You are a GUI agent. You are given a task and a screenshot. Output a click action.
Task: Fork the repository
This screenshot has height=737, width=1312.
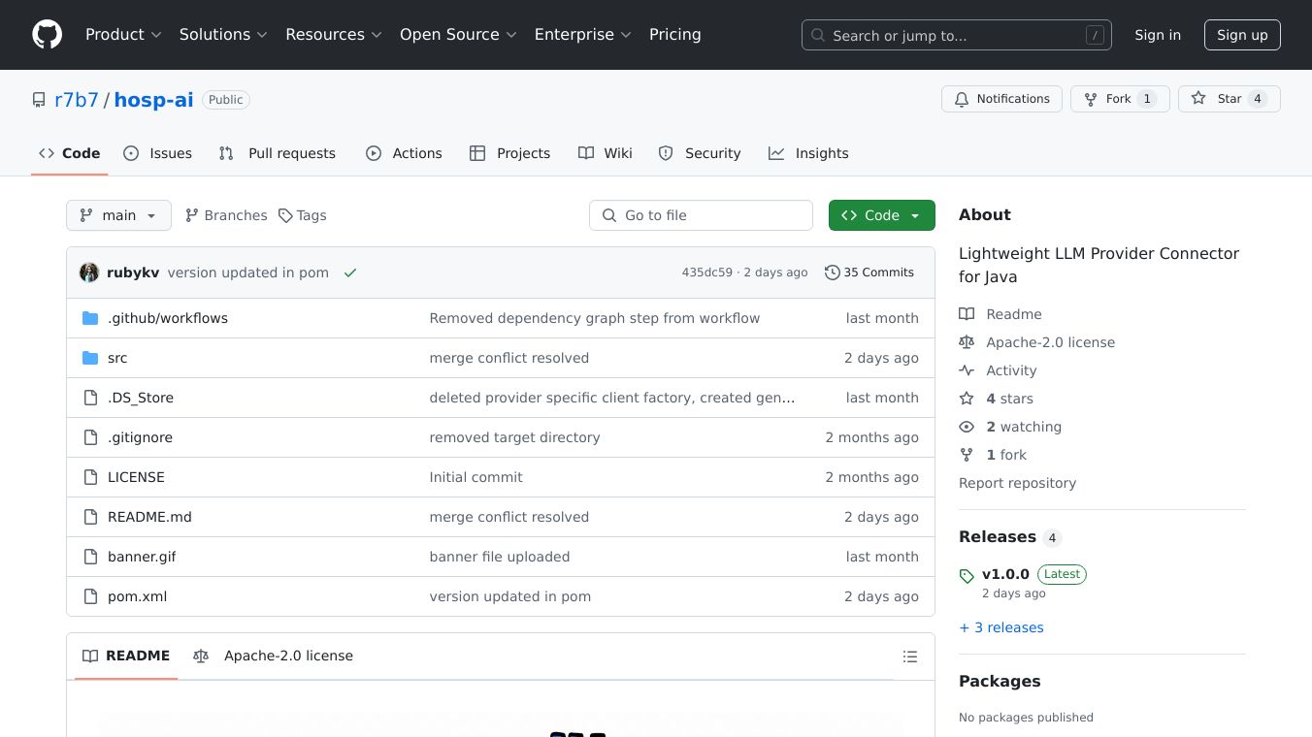[x=1119, y=99]
